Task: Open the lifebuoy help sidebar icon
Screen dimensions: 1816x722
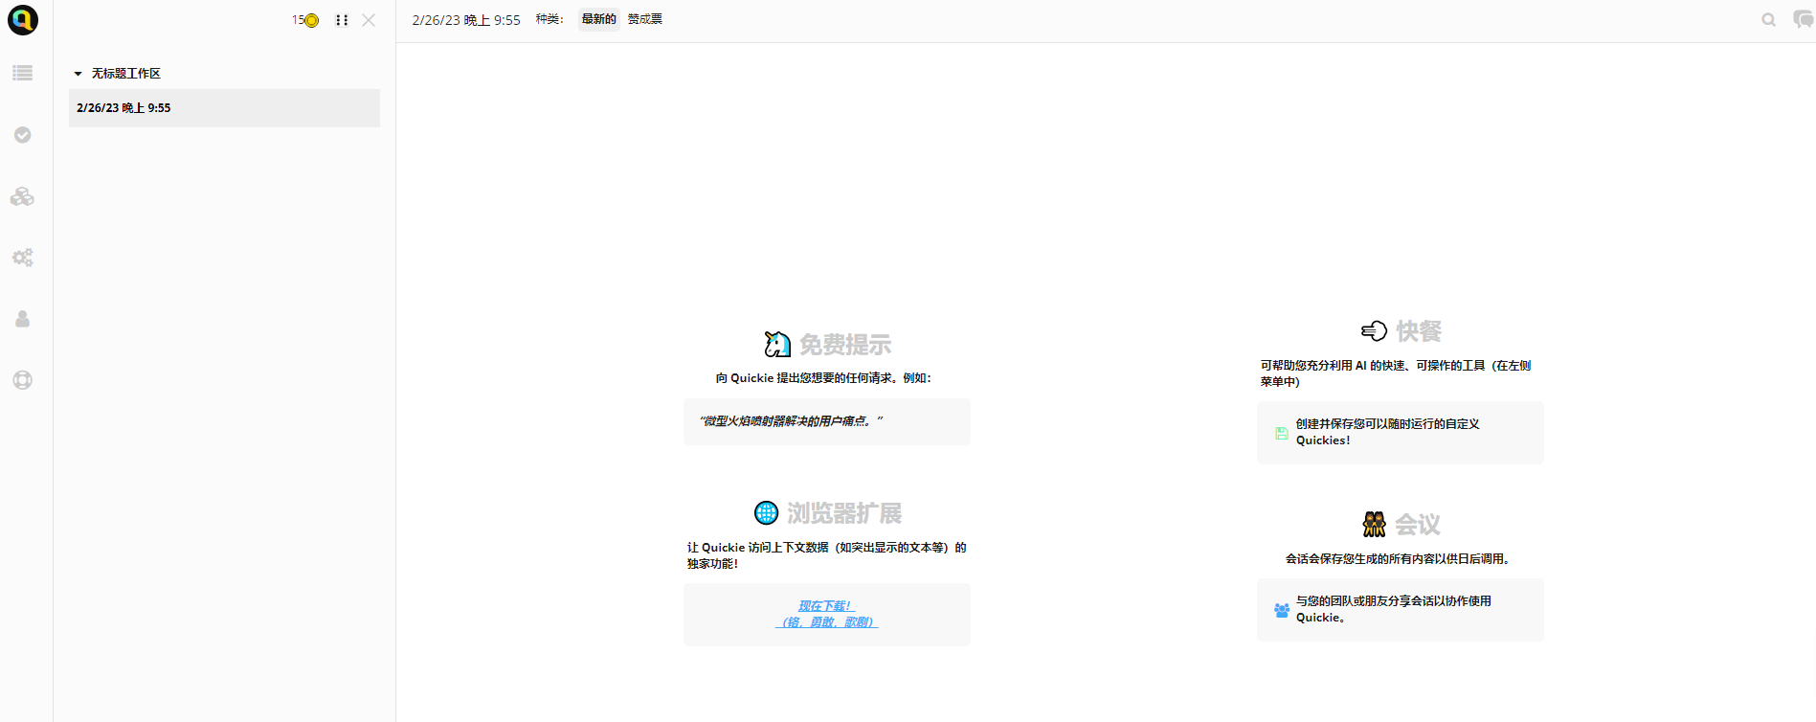Action: tap(23, 380)
